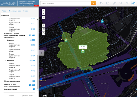This screenshot has height=97, width=137.
Task: Open the Служба поддержки link
Action: [x=27, y=95]
